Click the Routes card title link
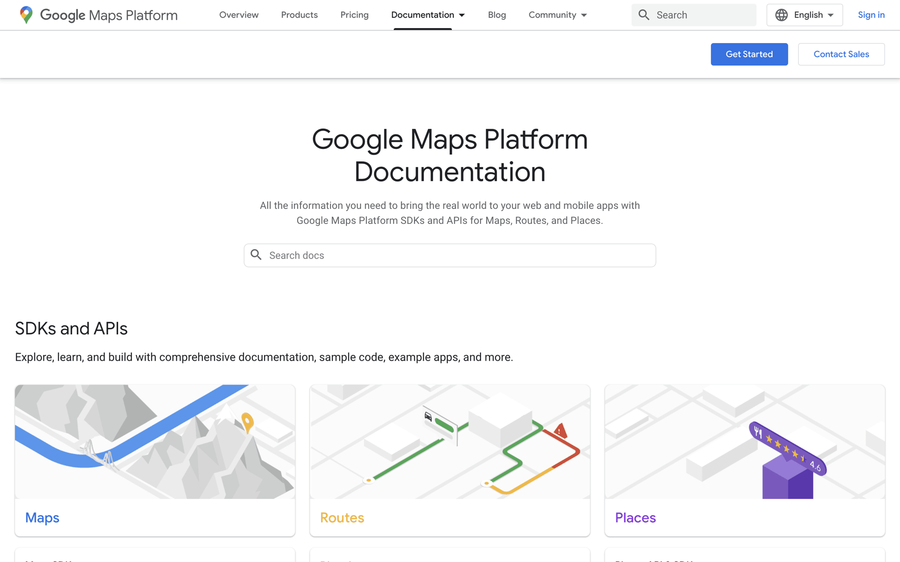The image size is (900, 562). [342, 518]
